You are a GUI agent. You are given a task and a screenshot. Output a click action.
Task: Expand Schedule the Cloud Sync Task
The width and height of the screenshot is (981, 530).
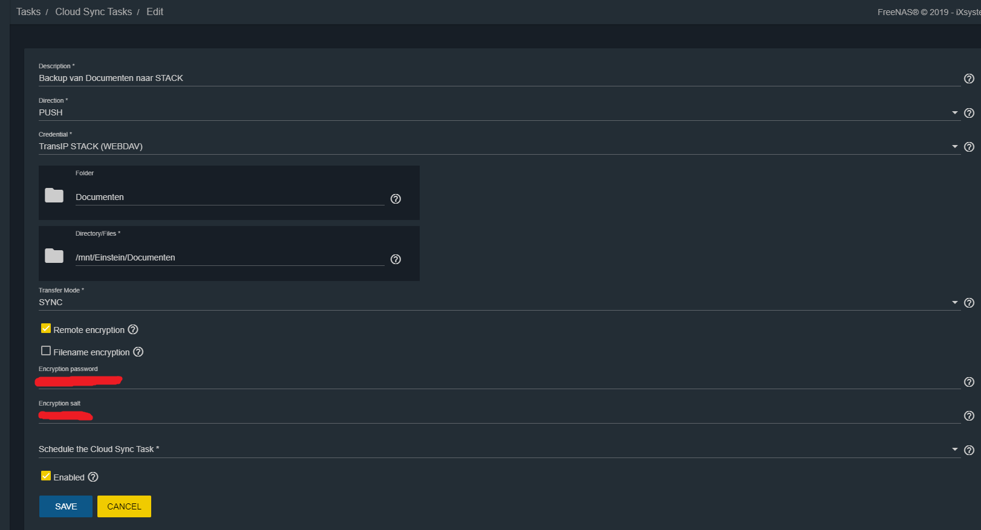tap(496, 450)
